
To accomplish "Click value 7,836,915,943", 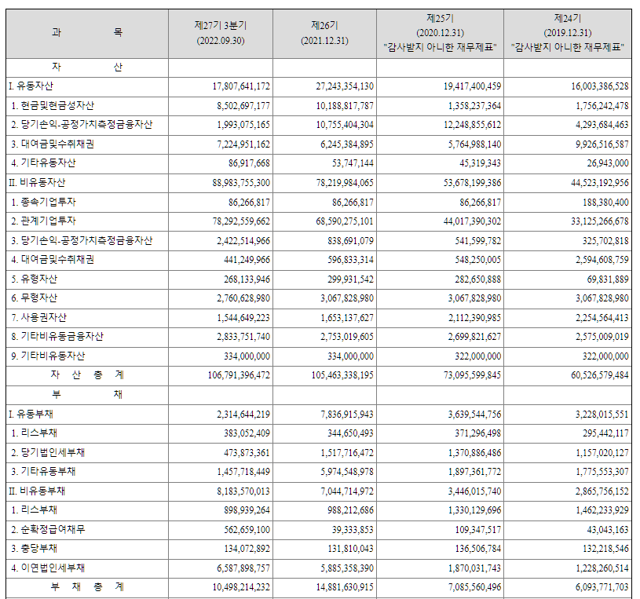I will (347, 415).
